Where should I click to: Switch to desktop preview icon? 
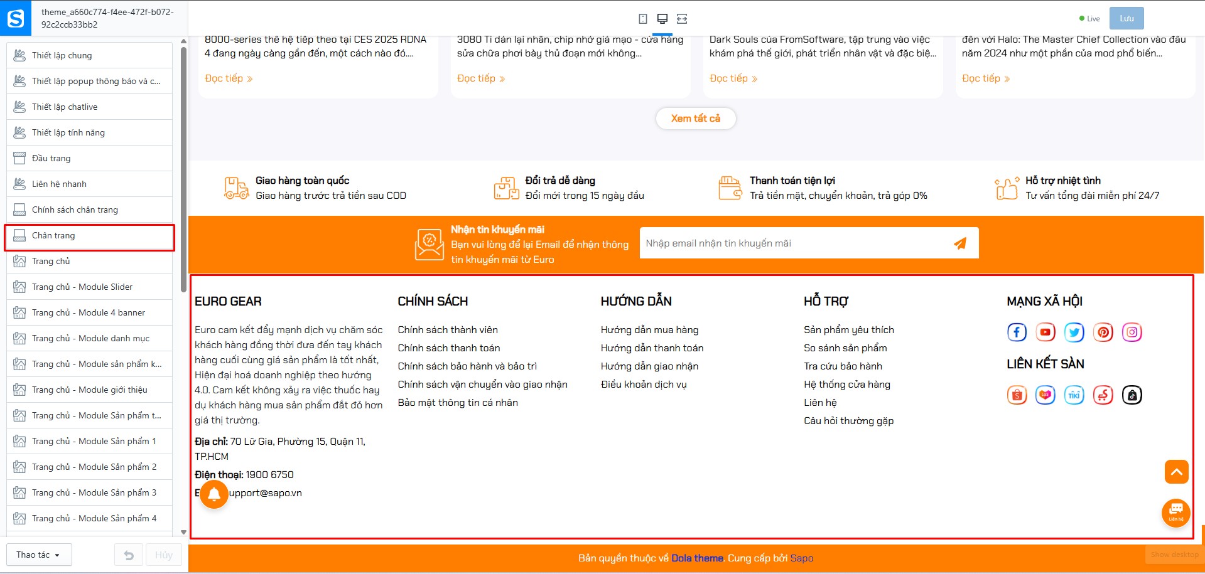pyautogui.click(x=662, y=19)
